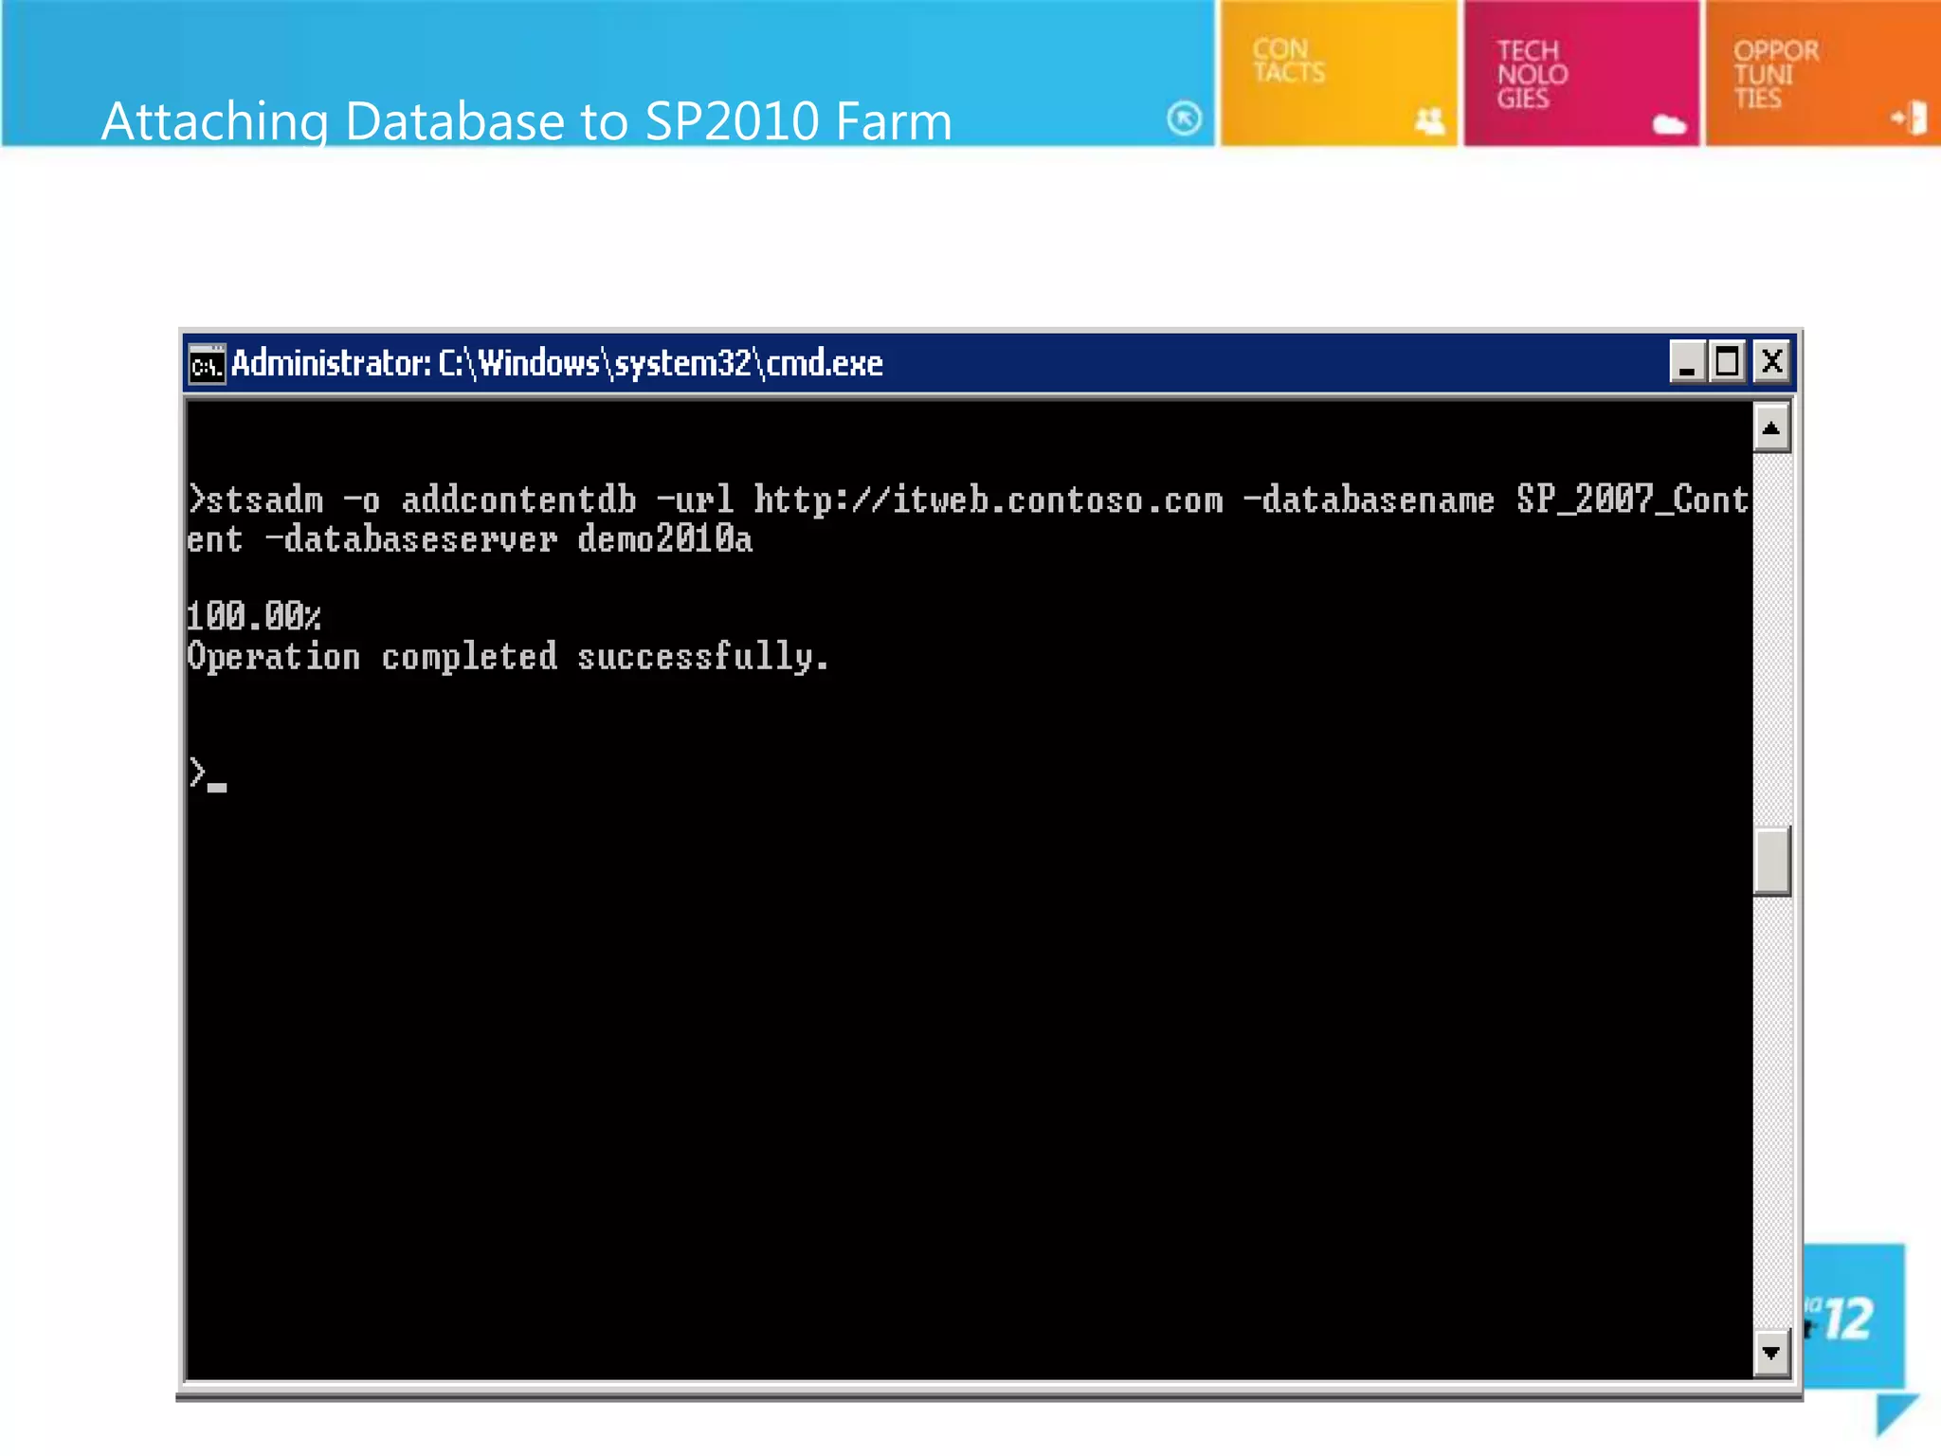Viewport: 1941px width, 1456px height.
Task: Close the cmd.exe window
Action: point(1771,362)
